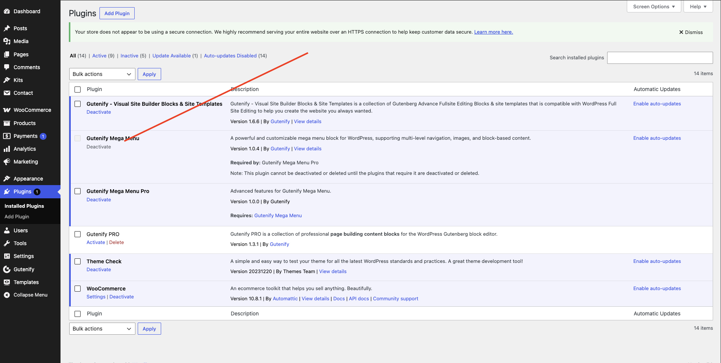Deactivate Gutenify Mega Menu Pro
Screen dimensions: 721x363
coord(99,199)
